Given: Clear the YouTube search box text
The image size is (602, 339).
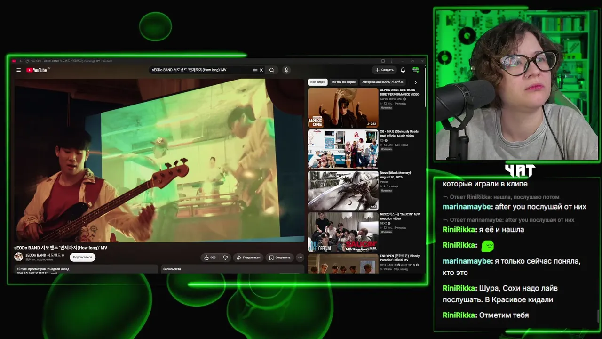Looking at the screenshot, I should 261,70.
